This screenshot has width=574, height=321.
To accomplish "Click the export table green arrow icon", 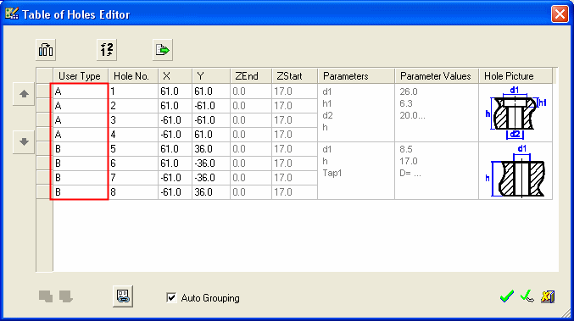I will (x=163, y=50).
